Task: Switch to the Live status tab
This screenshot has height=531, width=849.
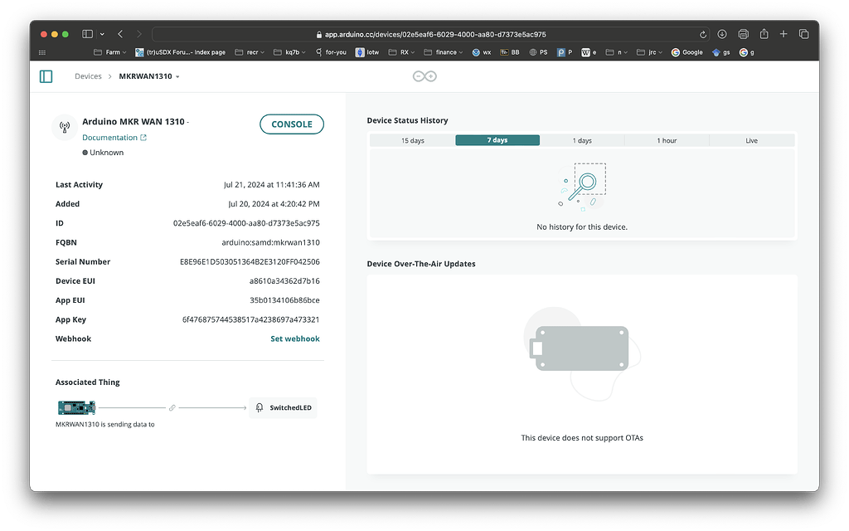Action: (751, 140)
